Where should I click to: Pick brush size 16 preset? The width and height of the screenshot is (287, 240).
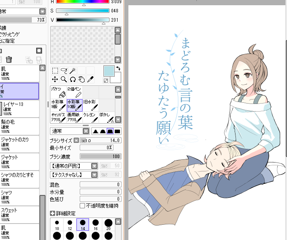(95, 225)
